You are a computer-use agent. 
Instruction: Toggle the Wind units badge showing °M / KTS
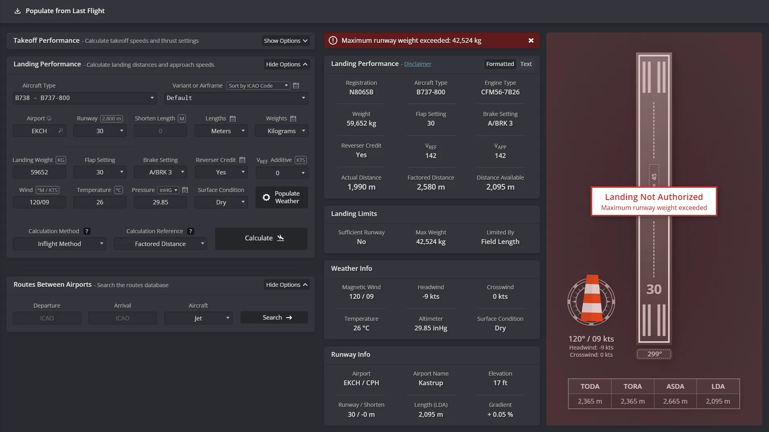(47, 190)
